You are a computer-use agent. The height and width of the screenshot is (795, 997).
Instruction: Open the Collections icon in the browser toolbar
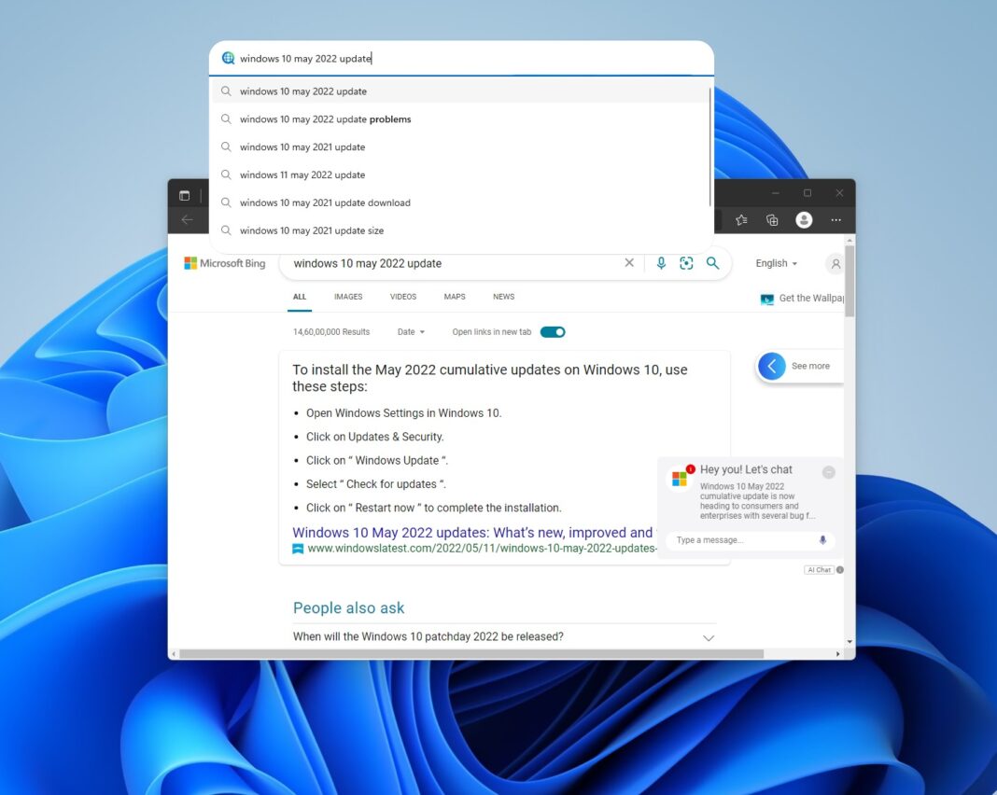772,219
